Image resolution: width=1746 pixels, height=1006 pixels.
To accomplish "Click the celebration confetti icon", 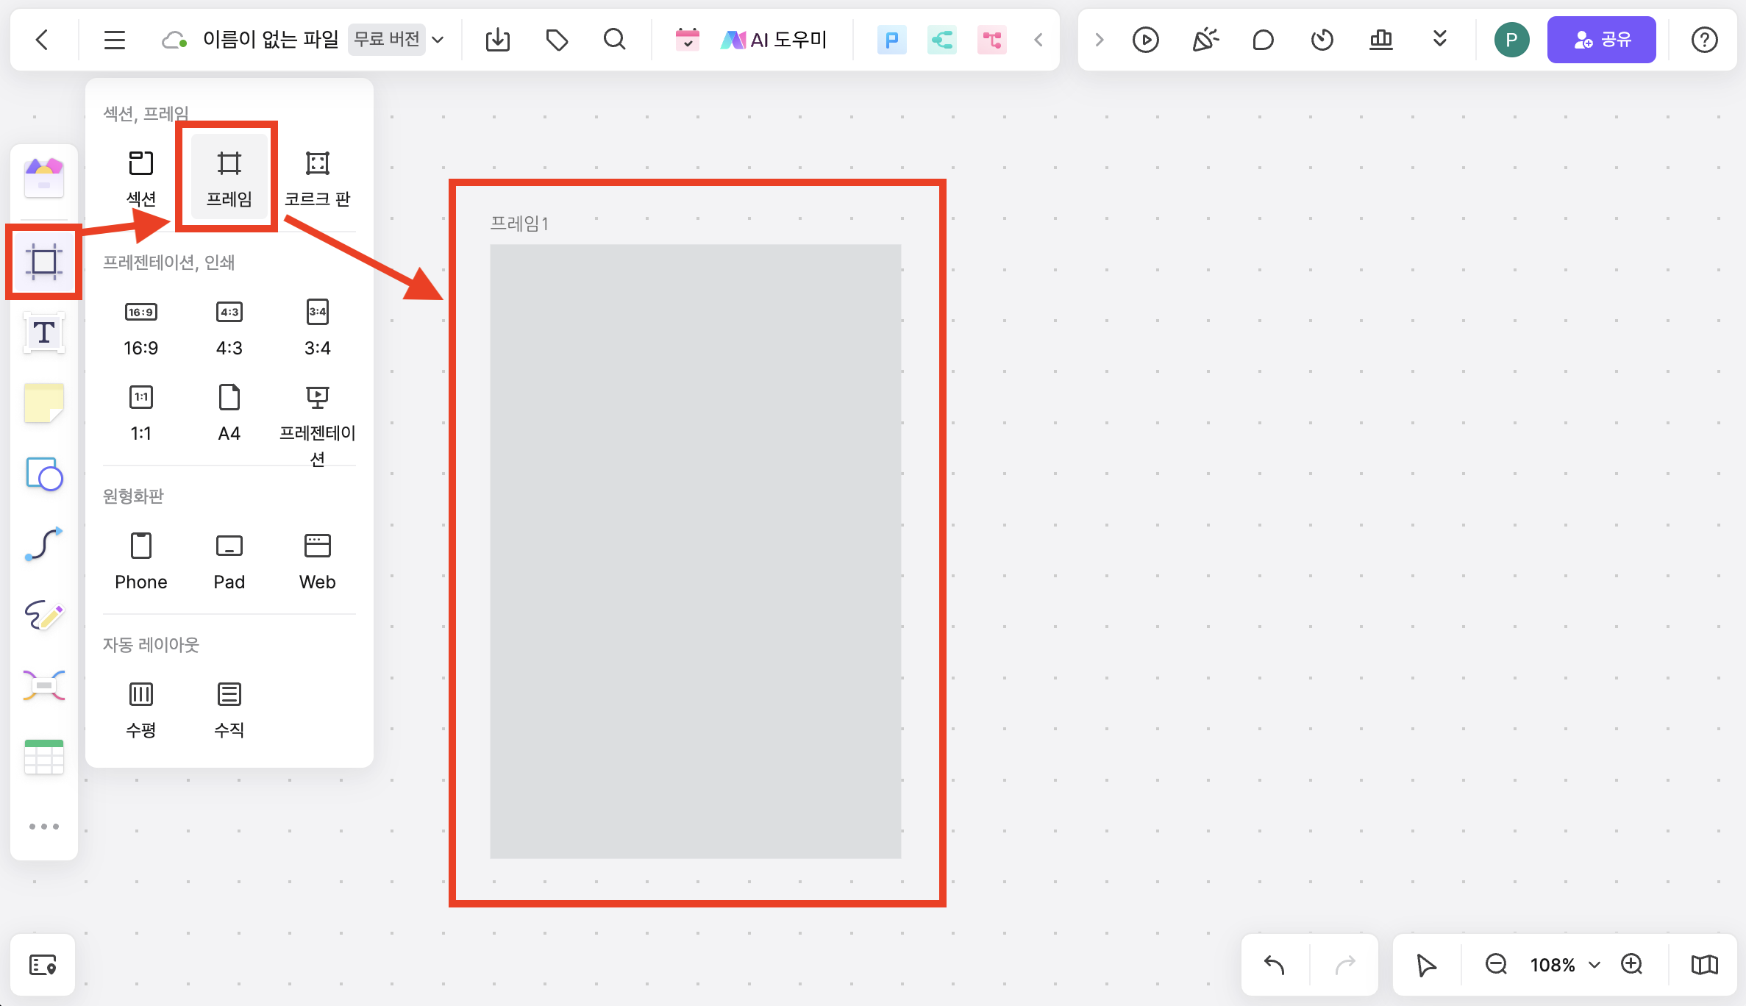I will 1205,40.
